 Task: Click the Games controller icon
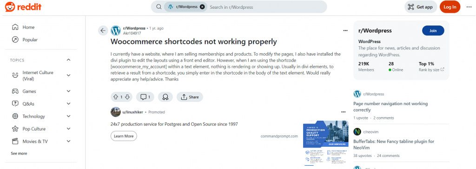point(15,91)
